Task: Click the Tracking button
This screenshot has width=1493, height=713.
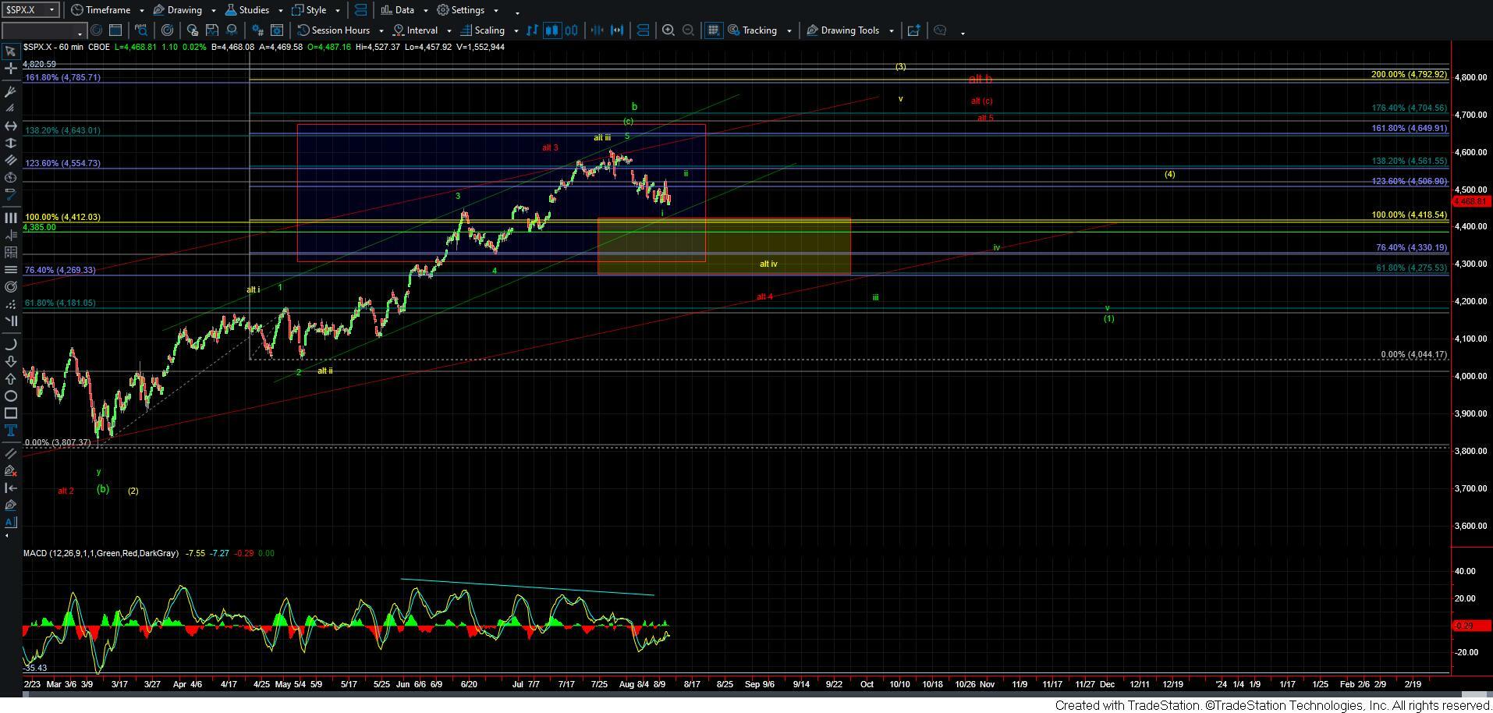Action: click(x=753, y=30)
